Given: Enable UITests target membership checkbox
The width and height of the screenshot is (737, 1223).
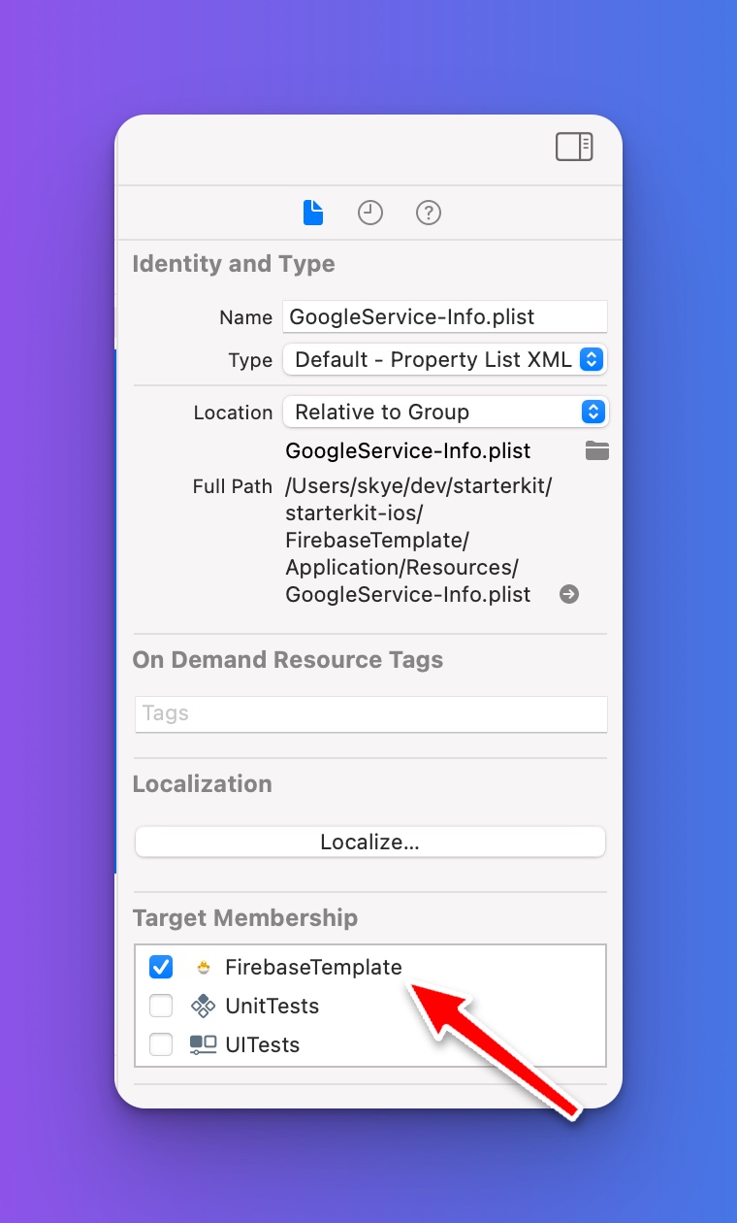Looking at the screenshot, I should pyautogui.click(x=161, y=1045).
